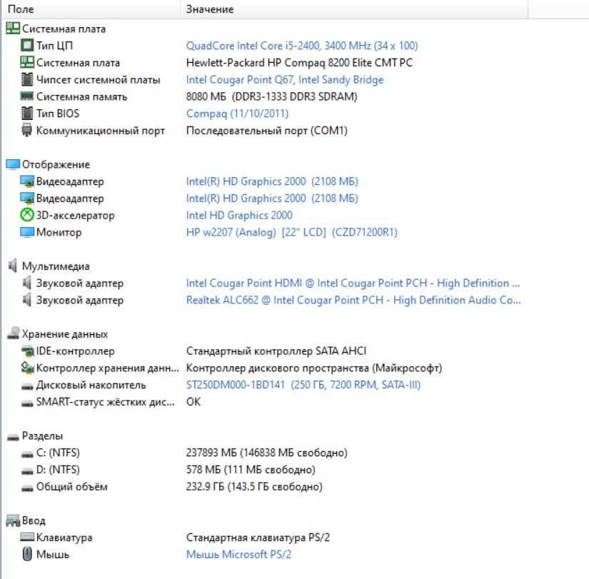
Task: Select the Hewlett-Packard HP Compaq 8200 value
Action: point(299,63)
